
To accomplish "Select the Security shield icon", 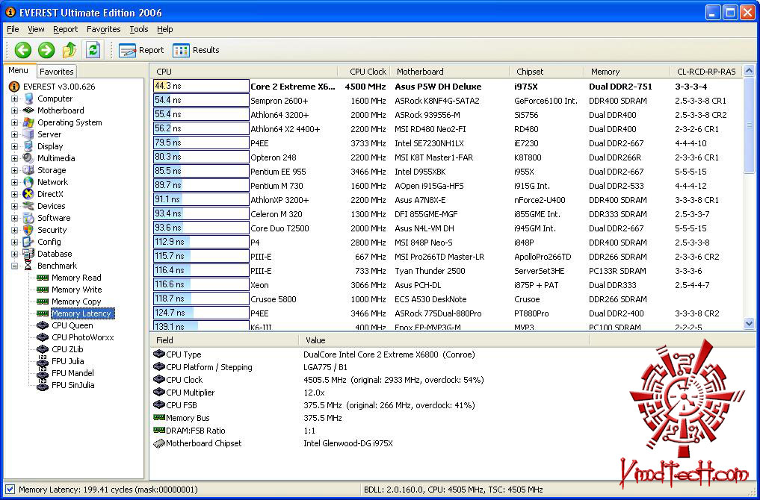I will point(28,230).
